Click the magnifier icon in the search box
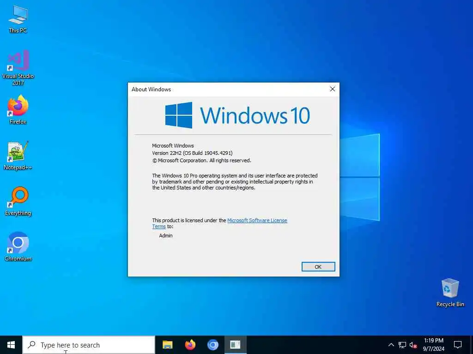473x354 pixels. click(31, 345)
